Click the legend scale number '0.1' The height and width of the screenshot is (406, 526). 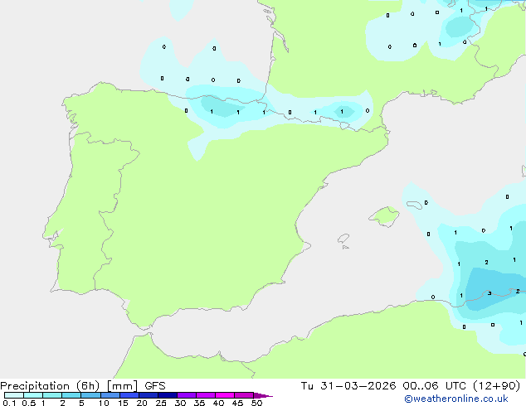9,403
